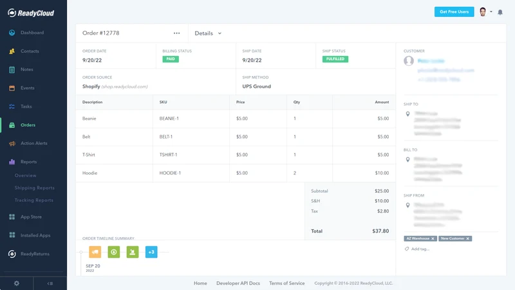The width and height of the screenshot is (515, 290).
Task: Click the Ship To location pin
Action: click(x=407, y=114)
